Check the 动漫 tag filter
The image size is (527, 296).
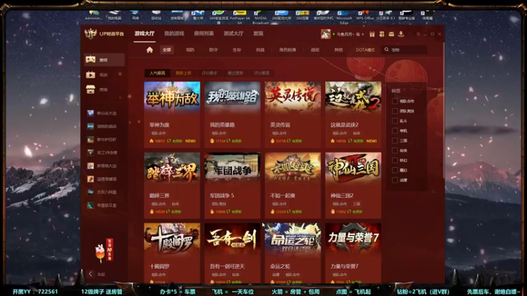(x=395, y=180)
